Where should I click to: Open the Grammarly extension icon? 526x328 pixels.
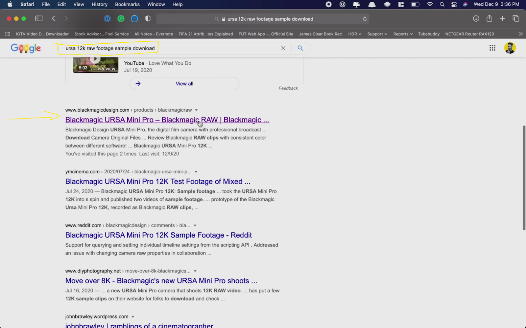[121, 19]
